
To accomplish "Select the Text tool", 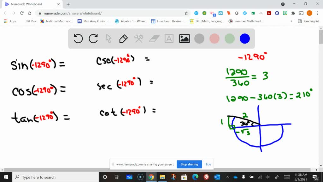I will pos(169,39).
